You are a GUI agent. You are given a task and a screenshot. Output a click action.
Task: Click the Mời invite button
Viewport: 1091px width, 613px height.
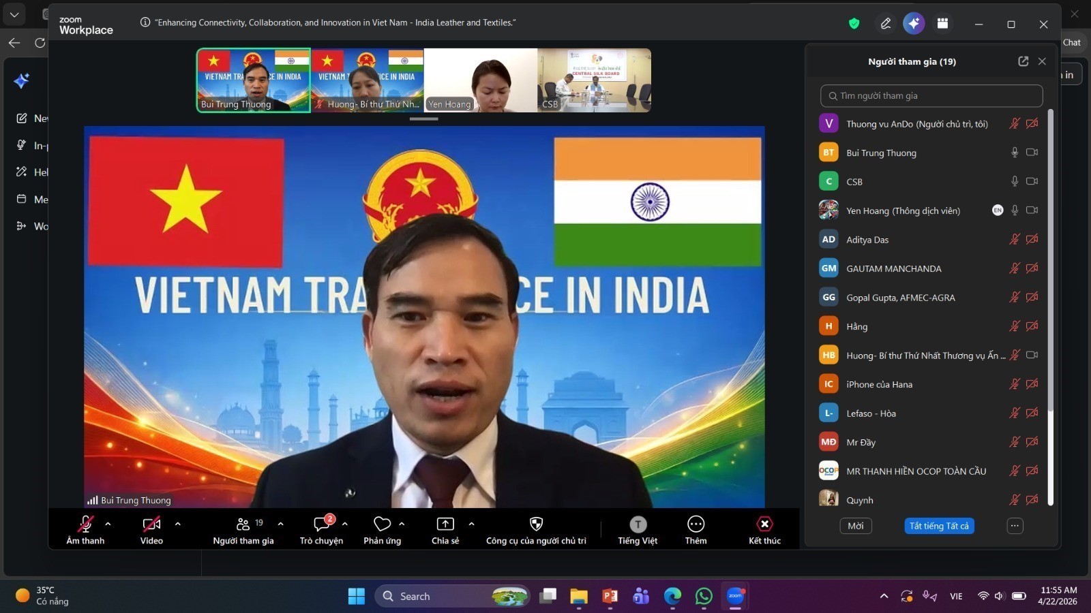[855, 526]
